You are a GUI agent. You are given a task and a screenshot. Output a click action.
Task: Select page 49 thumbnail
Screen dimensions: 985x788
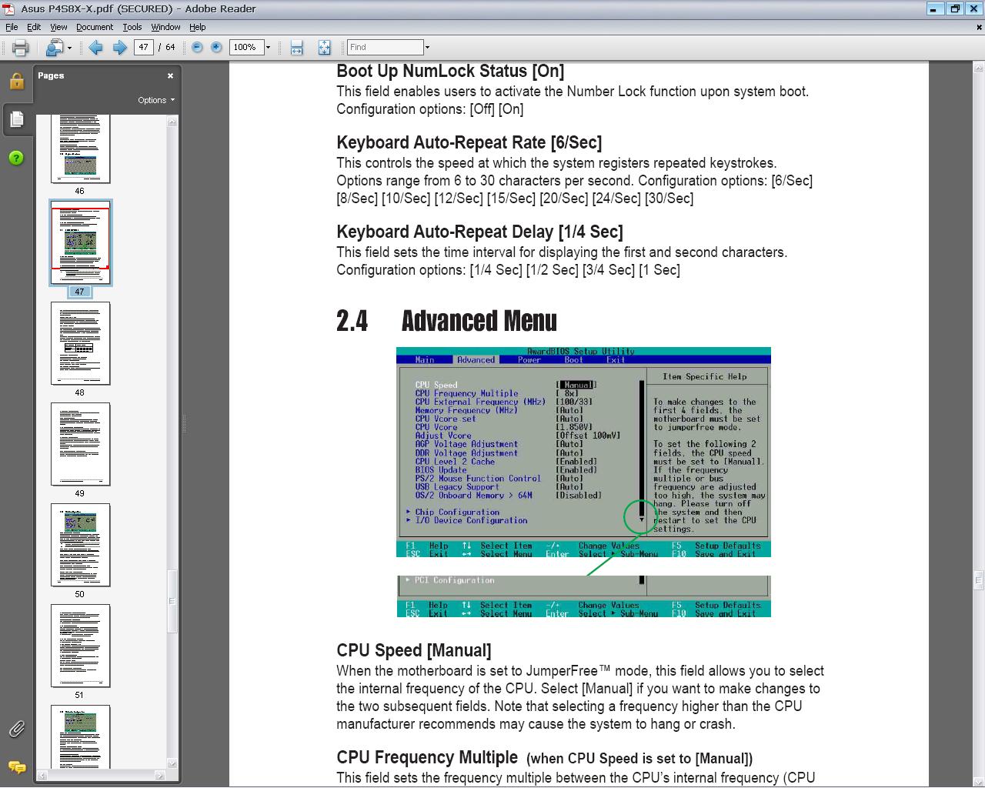tap(80, 444)
